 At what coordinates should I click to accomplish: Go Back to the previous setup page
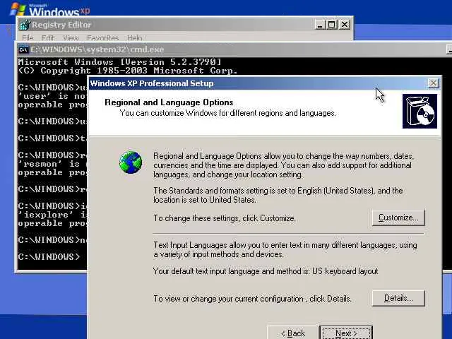(x=293, y=333)
